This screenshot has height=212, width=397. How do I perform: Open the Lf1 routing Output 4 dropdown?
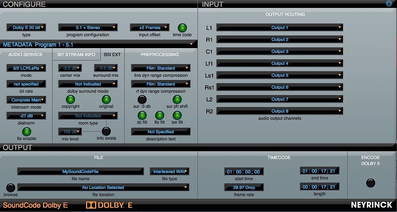click(280, 63)
